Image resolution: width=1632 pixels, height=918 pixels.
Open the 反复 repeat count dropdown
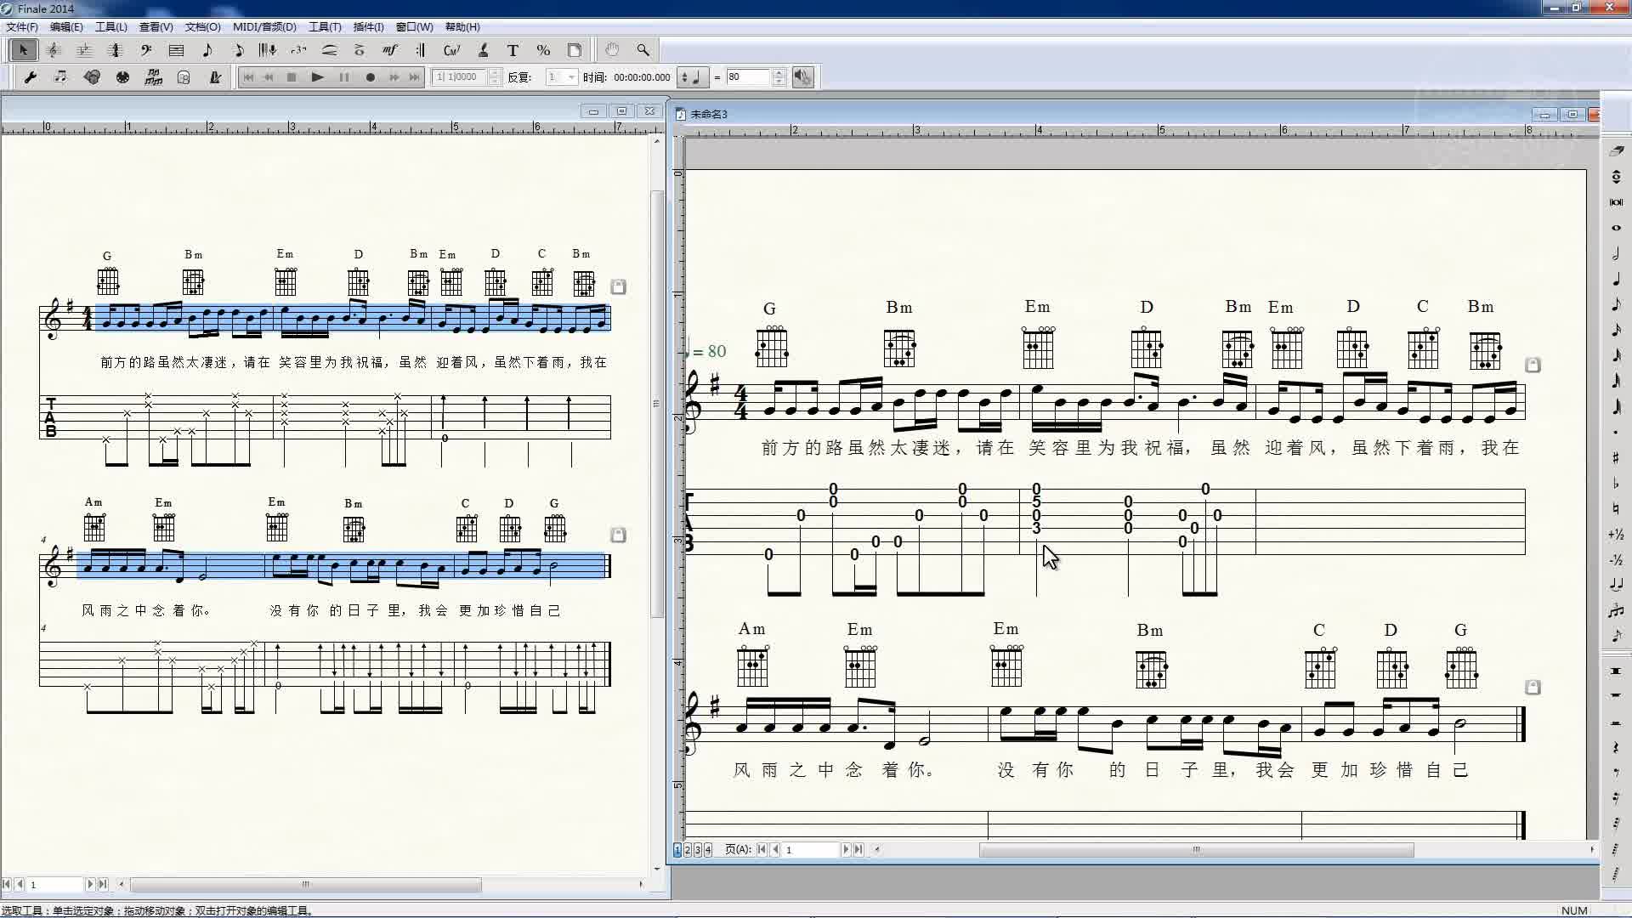pyautogui.click(x=571, y=77)
